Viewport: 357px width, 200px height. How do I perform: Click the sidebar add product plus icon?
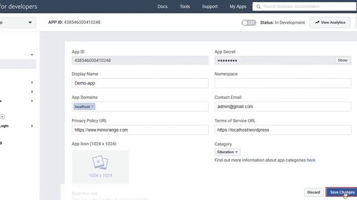click(2, 117)
